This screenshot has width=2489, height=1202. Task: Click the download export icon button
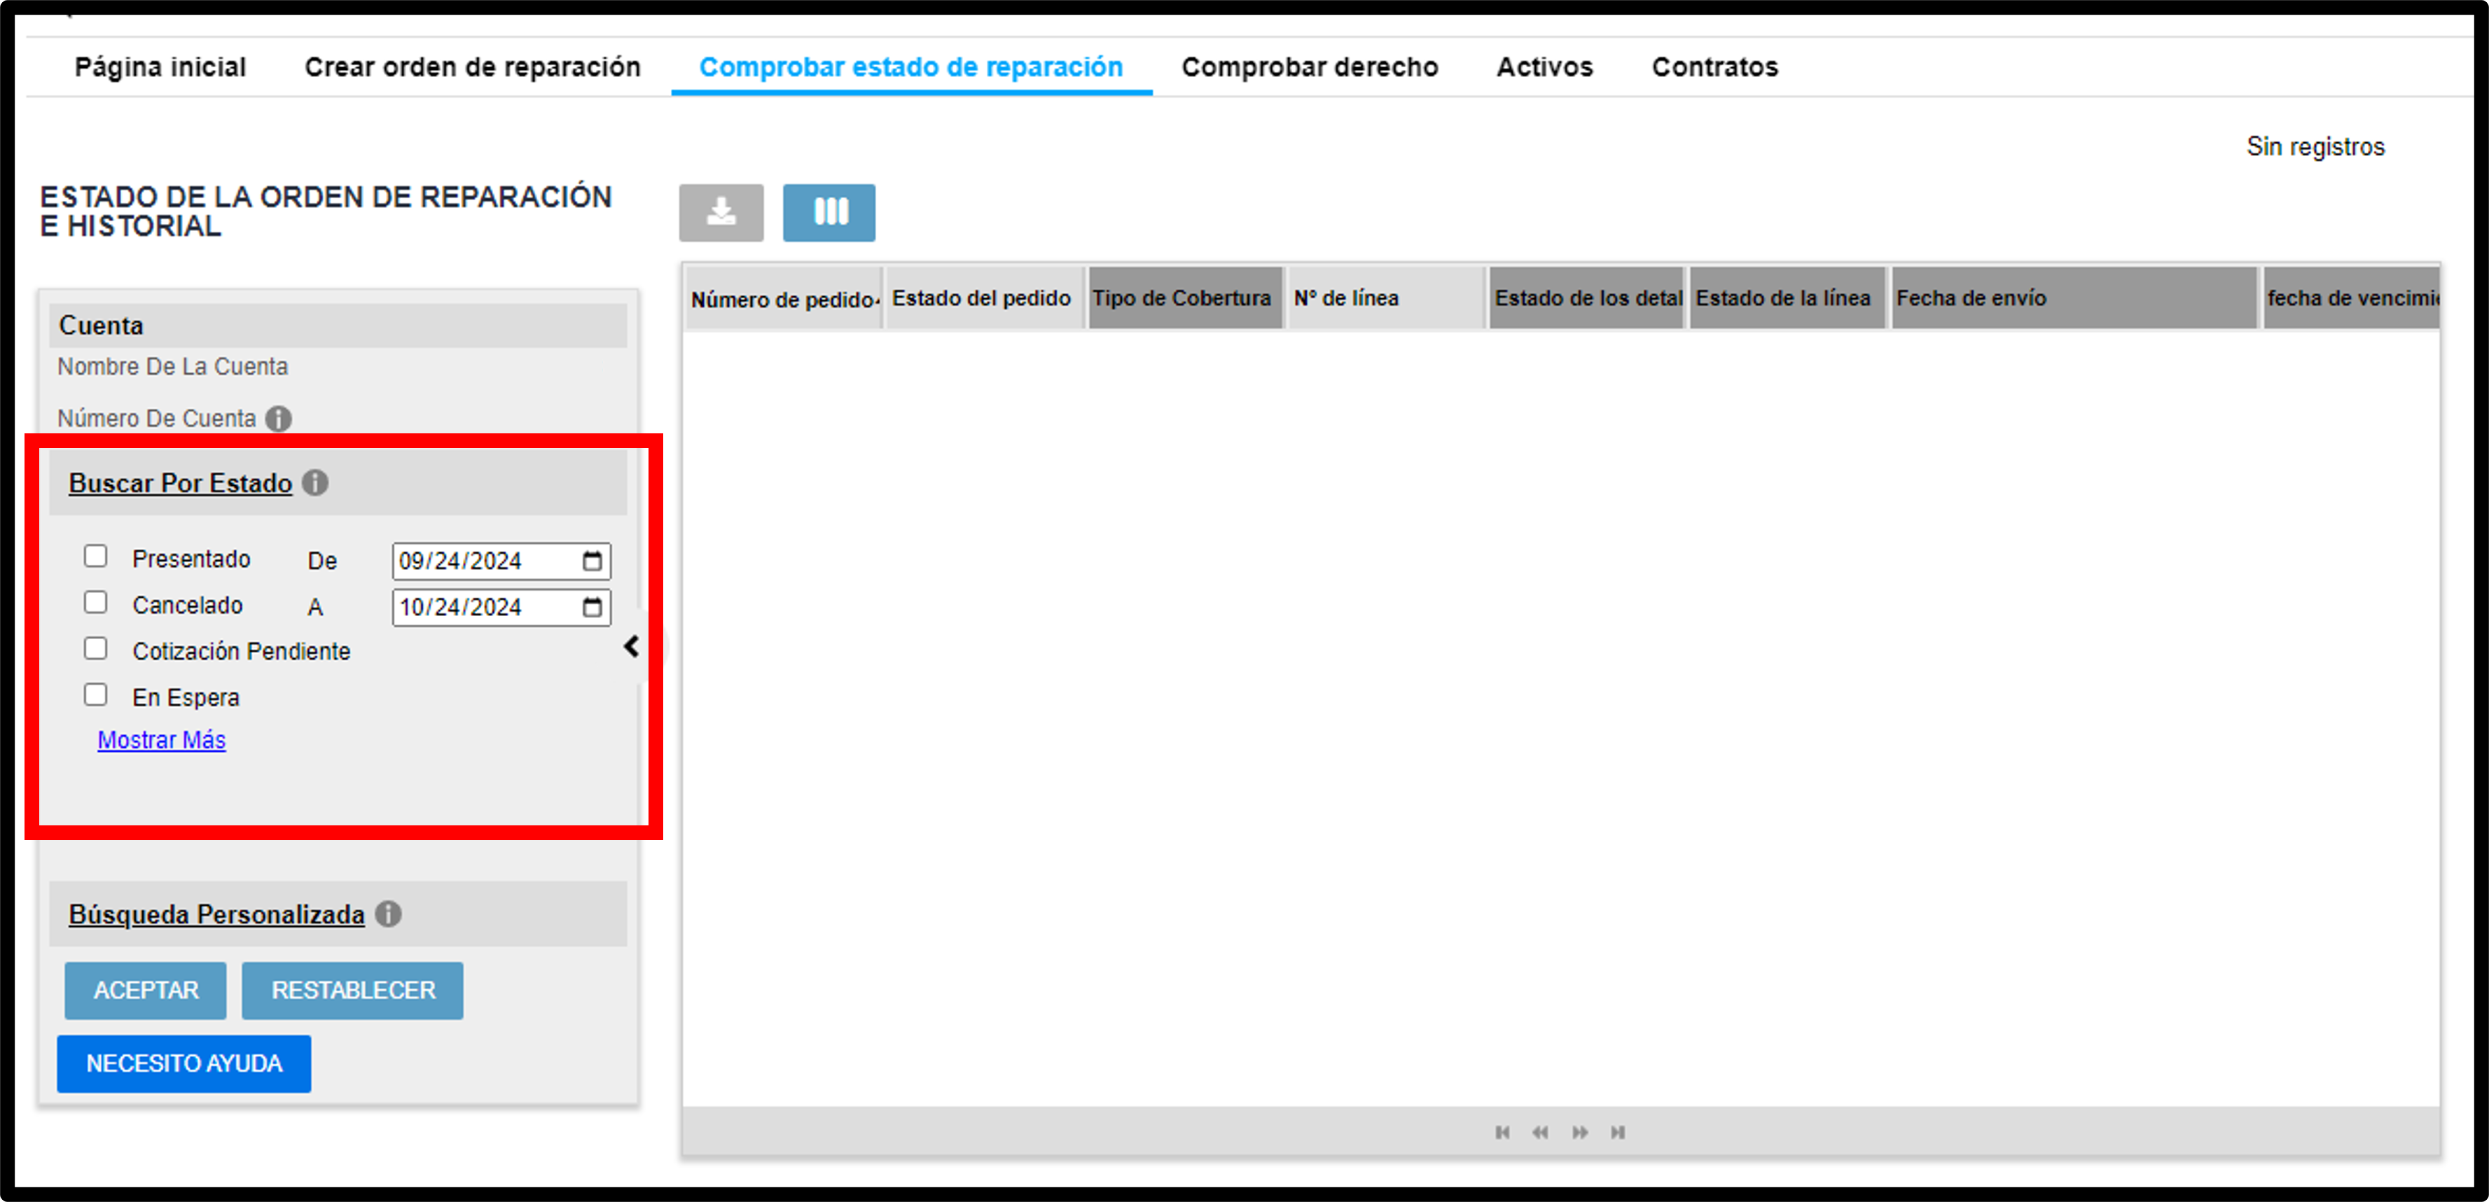point(721,212)
